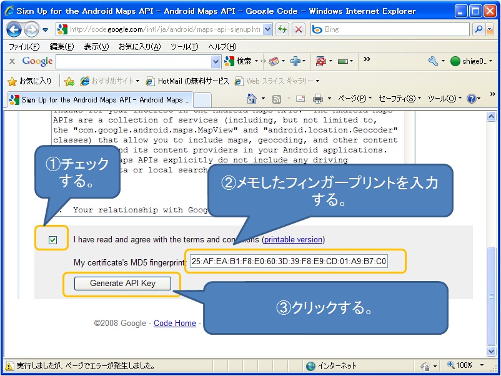Open the ヘルプ(H) menu

pyautogui.click(x=222, y=47)
